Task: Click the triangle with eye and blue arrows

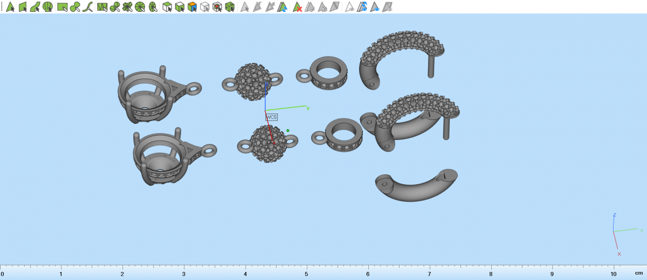Action: click(362, 7)
